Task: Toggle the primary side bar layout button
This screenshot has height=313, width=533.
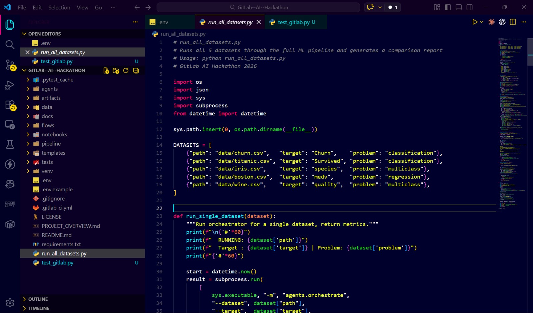Action: coord(448,7)
